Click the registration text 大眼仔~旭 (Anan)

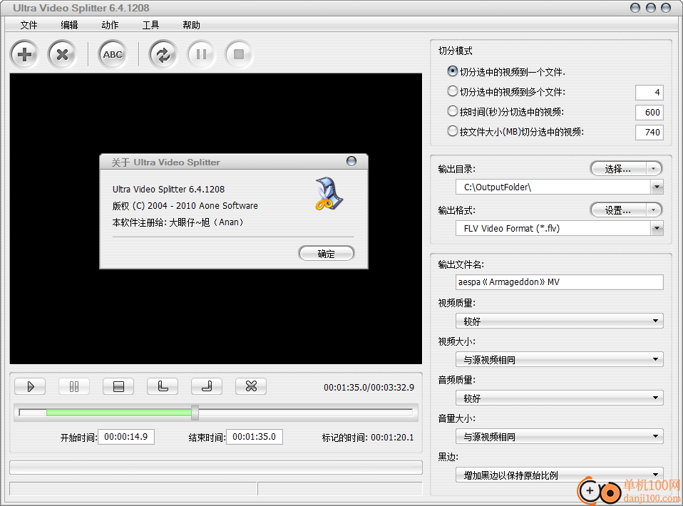coord(206,222)
